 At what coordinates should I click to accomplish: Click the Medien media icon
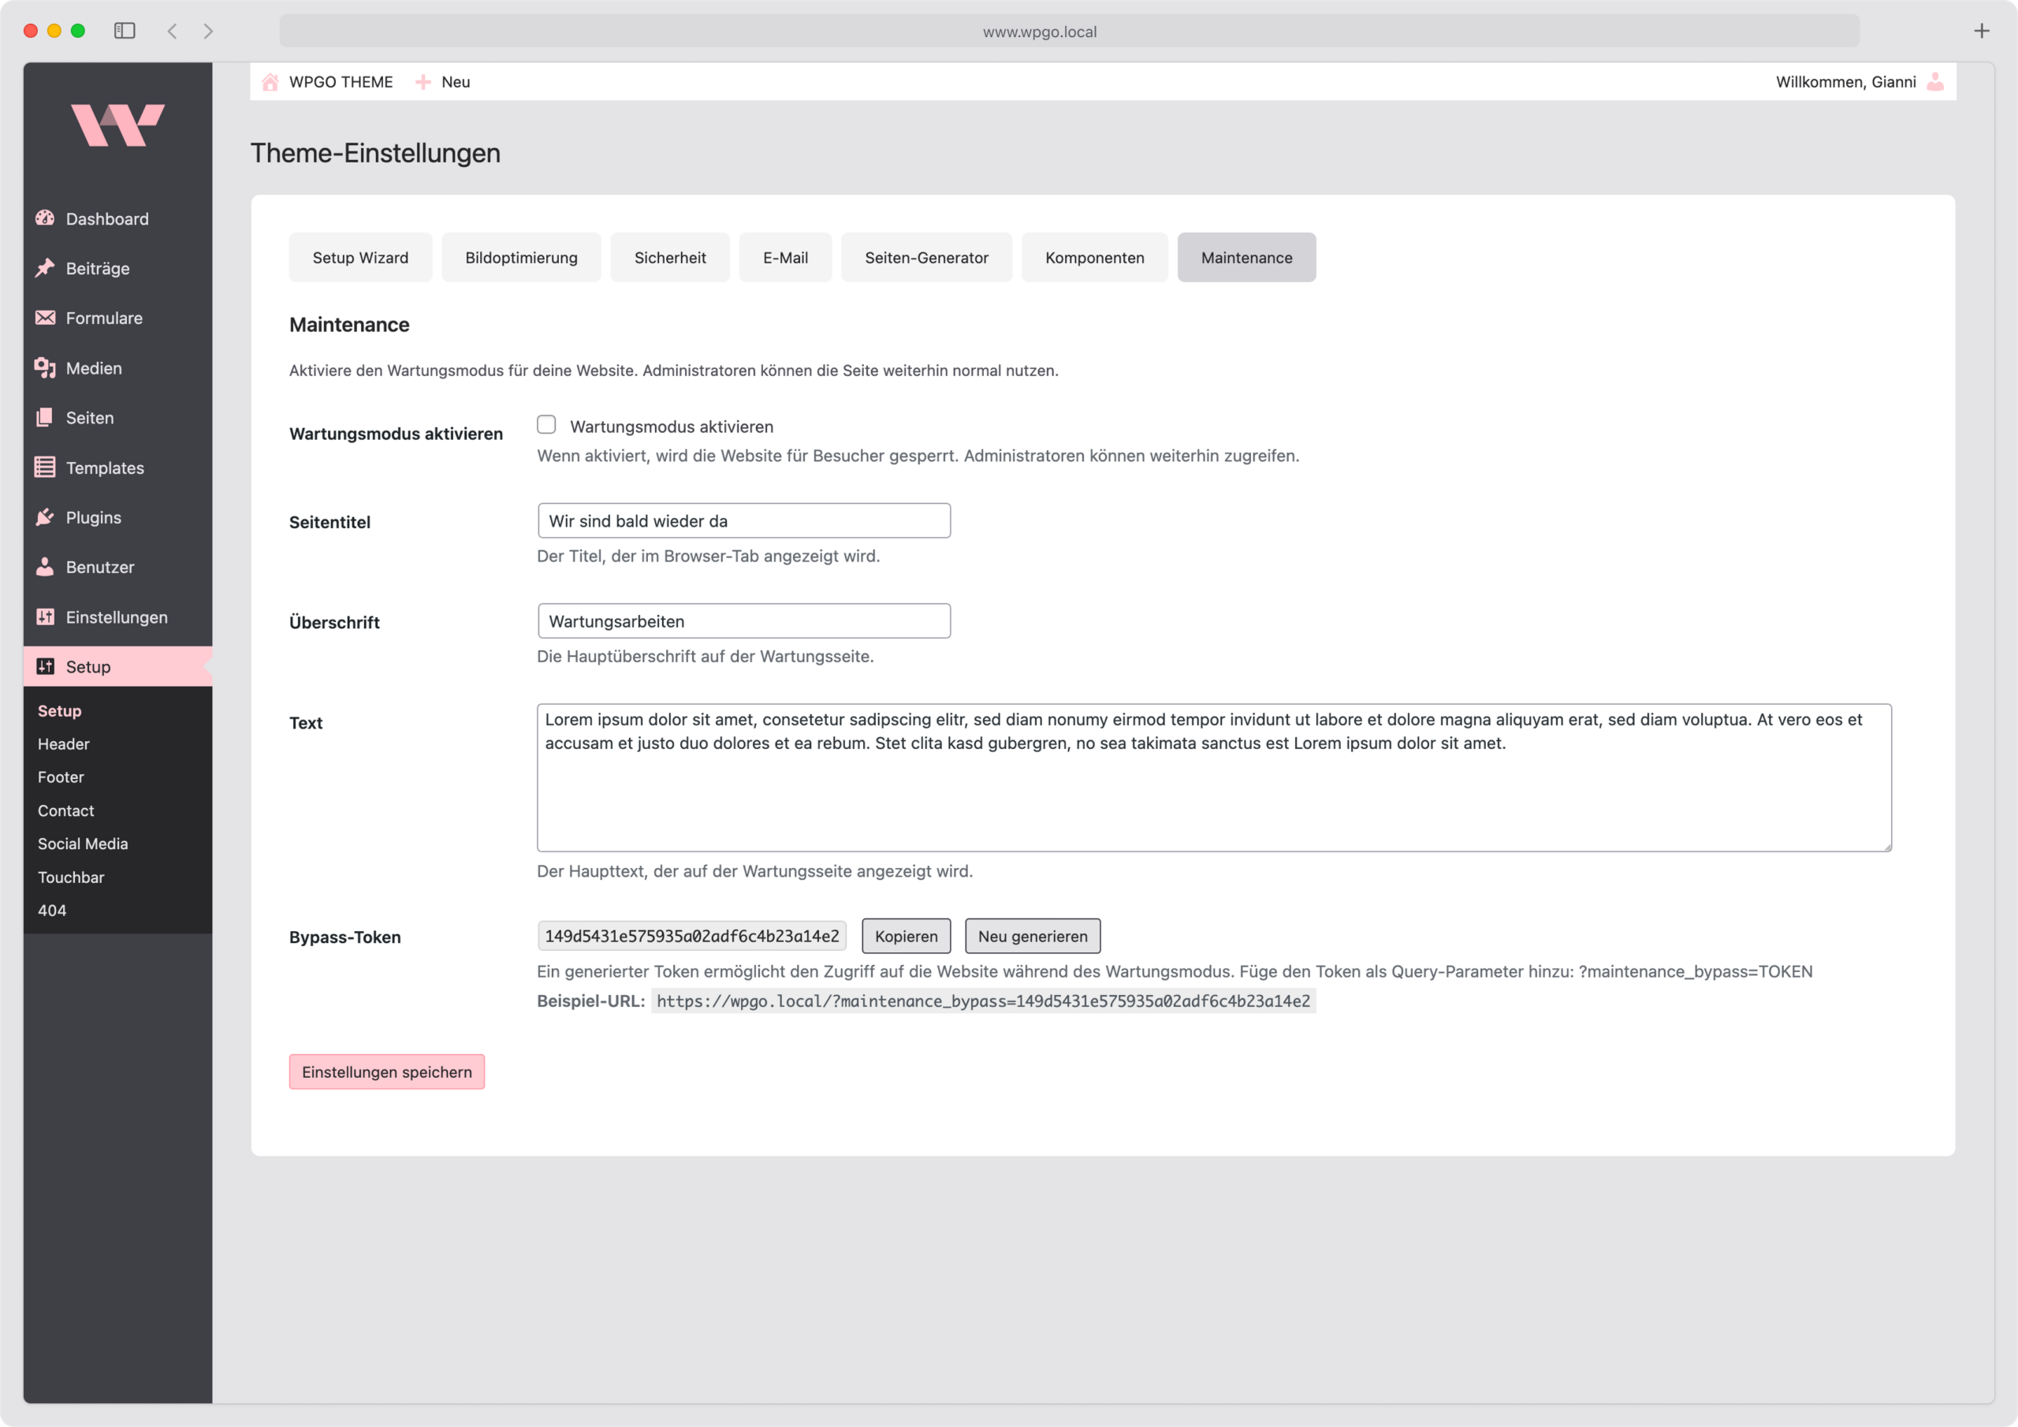click(45, 367)
